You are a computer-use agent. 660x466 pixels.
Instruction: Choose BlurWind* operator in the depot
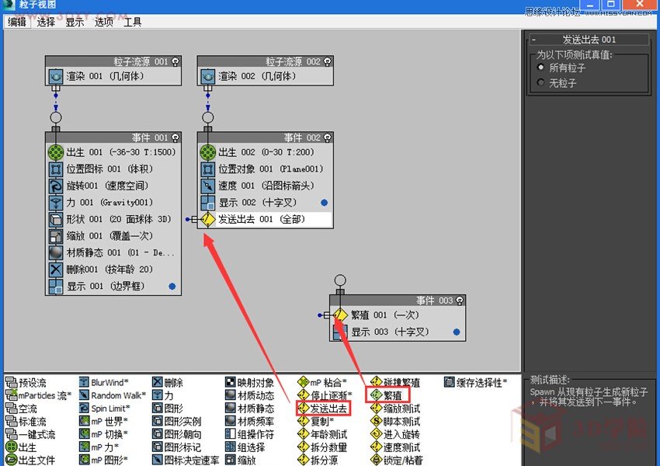pos(109,382)
